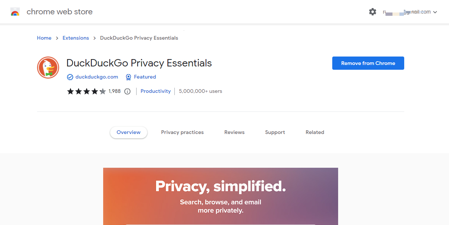Image resolution: width=449 pixels, height=225 pixels.
Task: Click the rating info circle icon
Action: pos(127,91)
